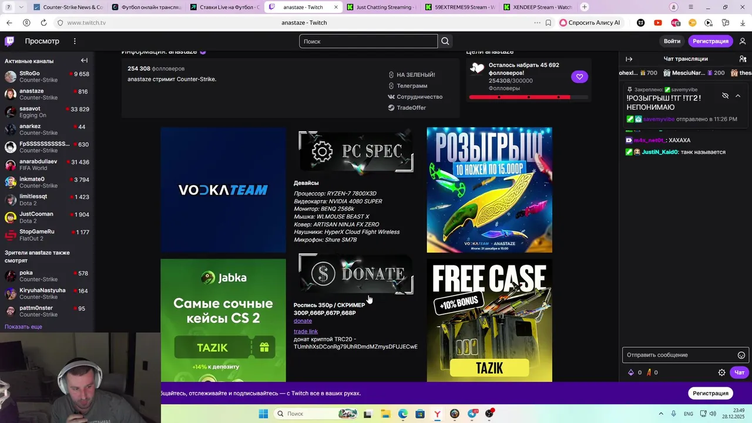Collapse the stream chat panel
This screenshot has height=423, width=752.
coord(629,59)
